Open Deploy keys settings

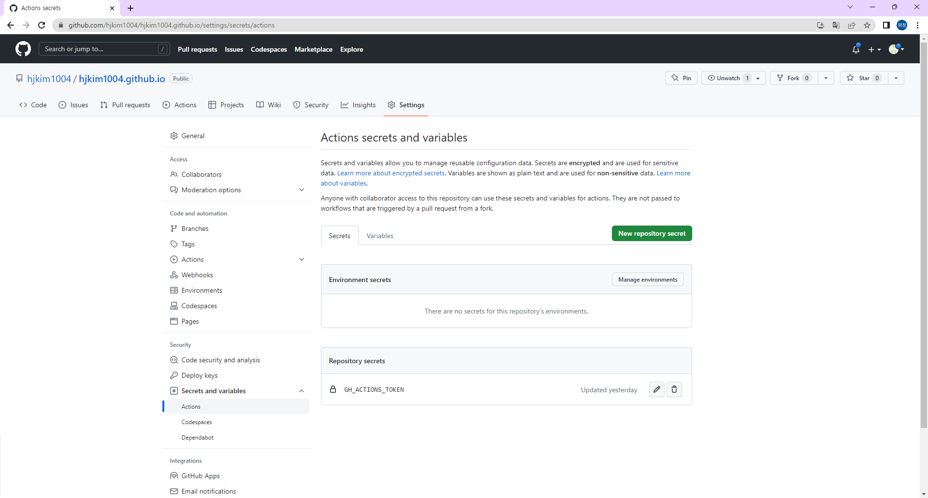click(238, 375)
